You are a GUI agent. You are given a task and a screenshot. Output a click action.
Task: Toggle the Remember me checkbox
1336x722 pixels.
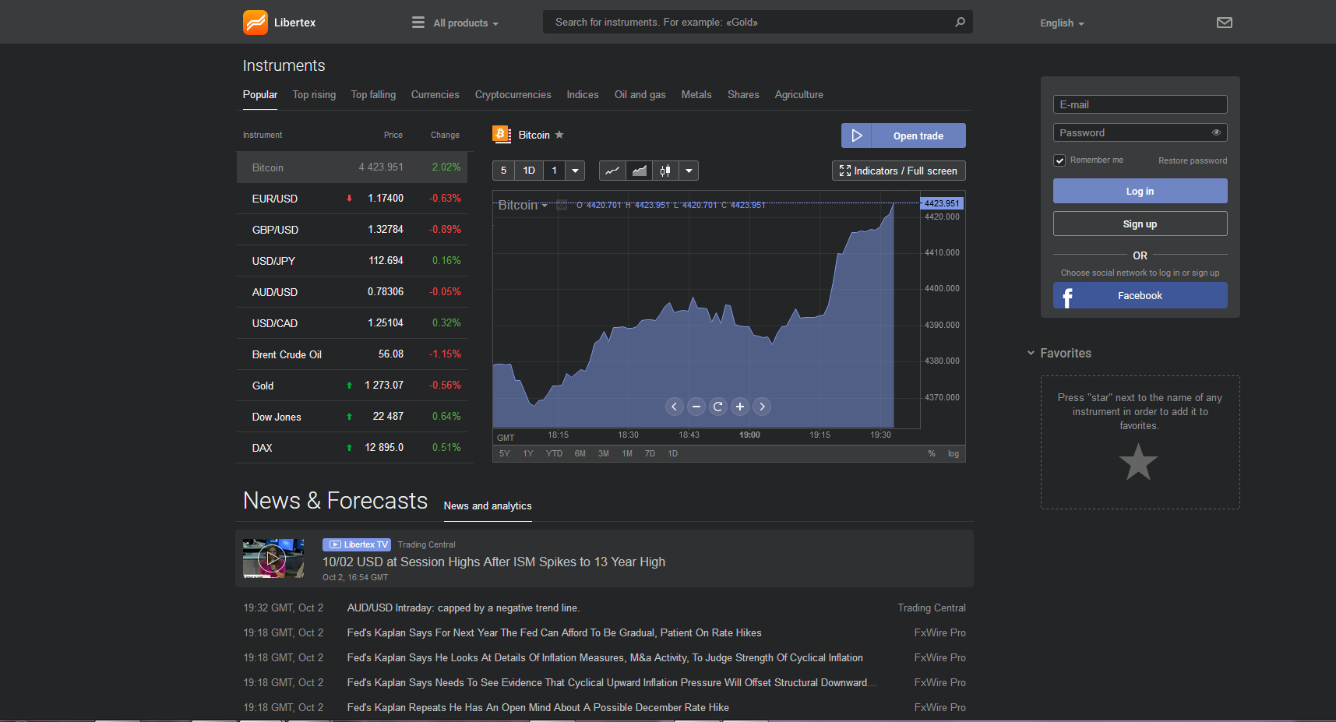point(1059,160)
